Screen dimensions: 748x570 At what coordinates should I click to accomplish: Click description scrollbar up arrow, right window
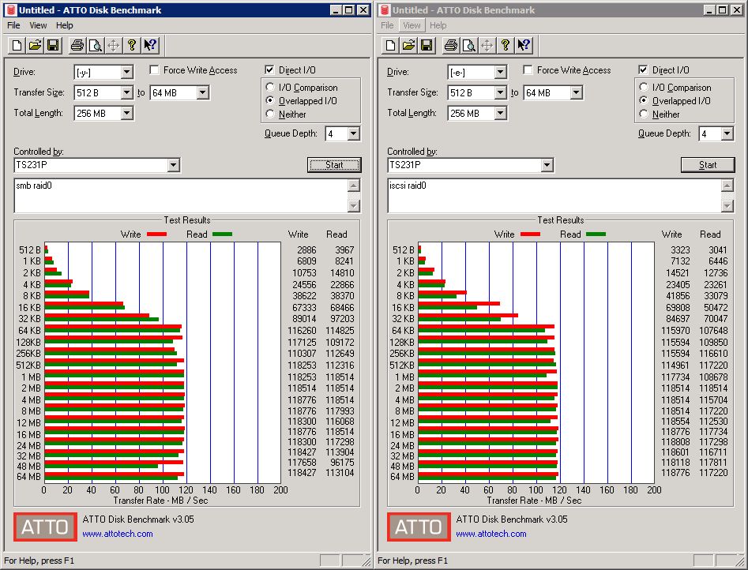[x=727, y=186]
